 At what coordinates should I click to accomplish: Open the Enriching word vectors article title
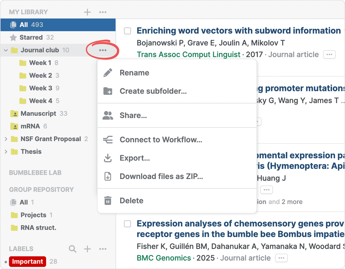click(238, 31)
